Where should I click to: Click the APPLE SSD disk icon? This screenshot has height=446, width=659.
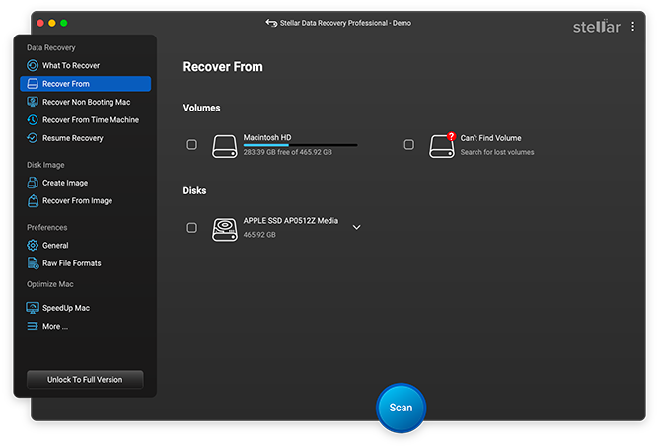click(x=224, y=230)
